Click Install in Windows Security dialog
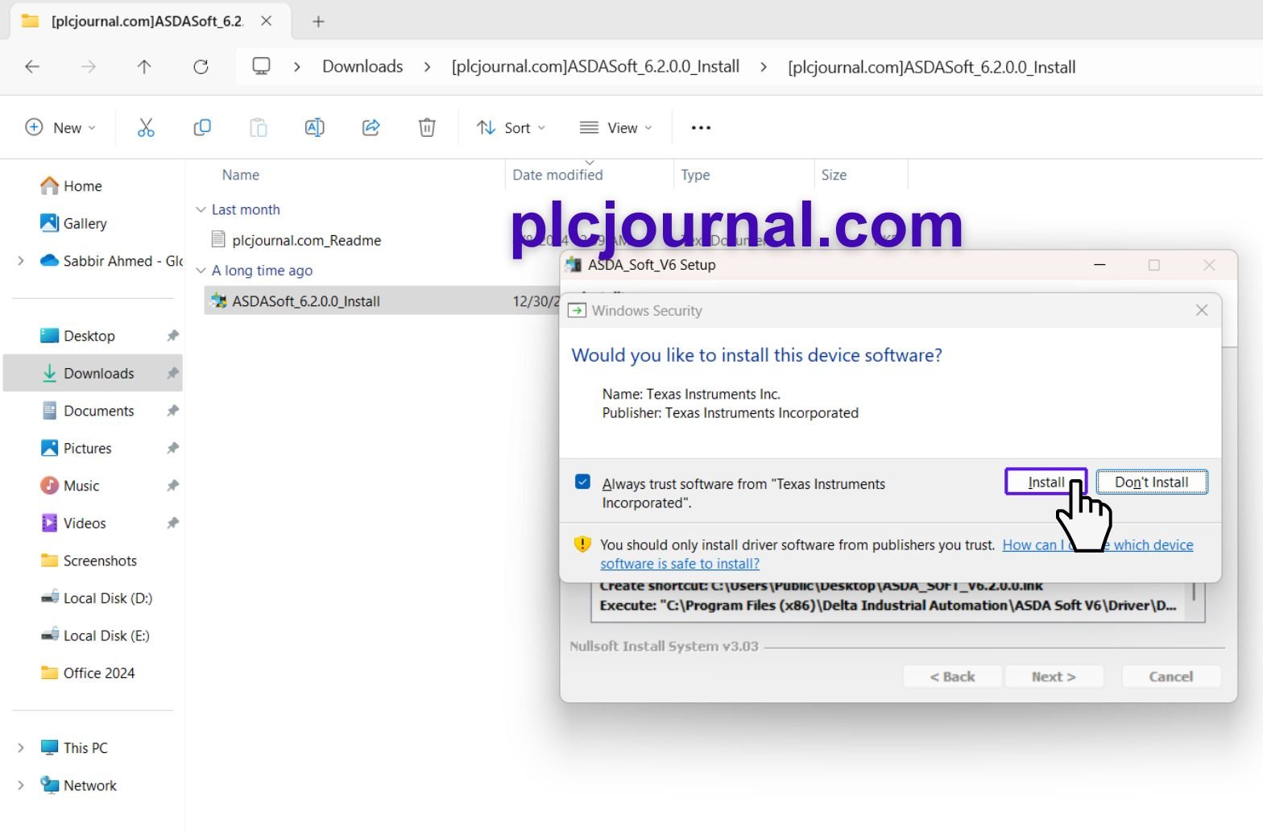Image resolution: width=1263 pixels, height=832 pixels. (1046, 482)
